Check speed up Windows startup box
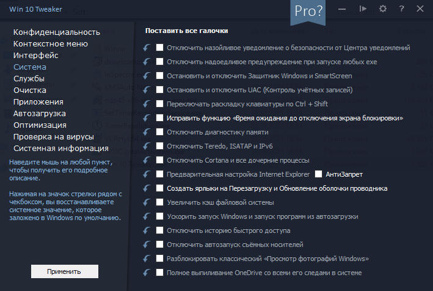This screenshot has height=291, width=433. point(159,216)
